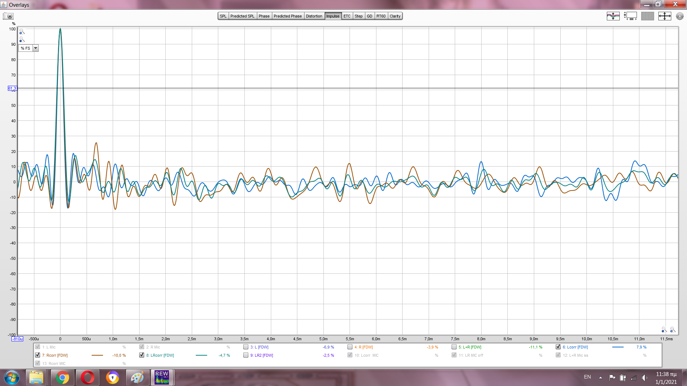Check the 5: L+R [FDW] trace
Viewport: 687px width, 386px height.
click(454, 347)
